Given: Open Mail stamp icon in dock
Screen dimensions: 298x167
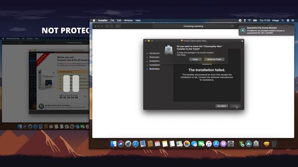Looking at the screenshot, I should point(143,144).
